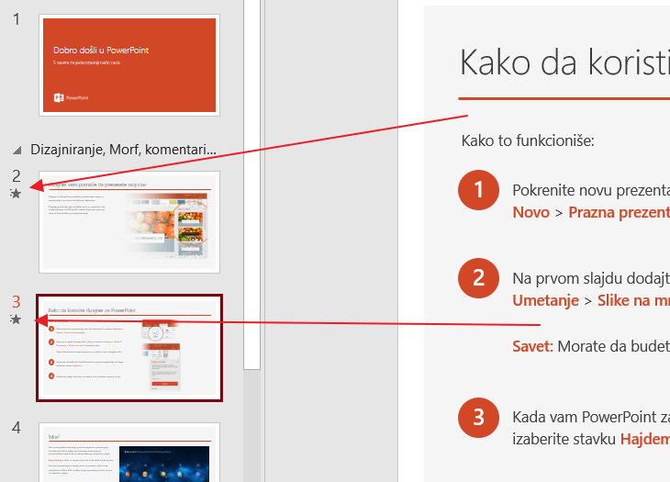Viewport: 670px width, 482px height.
Task: Click the text 'Savet:' on the slide
Action: [x=533, y=346]
